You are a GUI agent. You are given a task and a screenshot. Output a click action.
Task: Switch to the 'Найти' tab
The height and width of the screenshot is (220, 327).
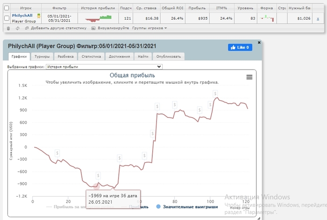[143, 57]
